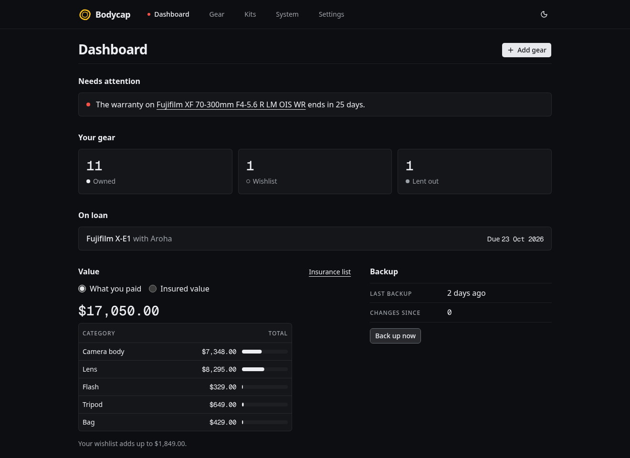Click the $17,050.00 total value

[x=119, y=311]
